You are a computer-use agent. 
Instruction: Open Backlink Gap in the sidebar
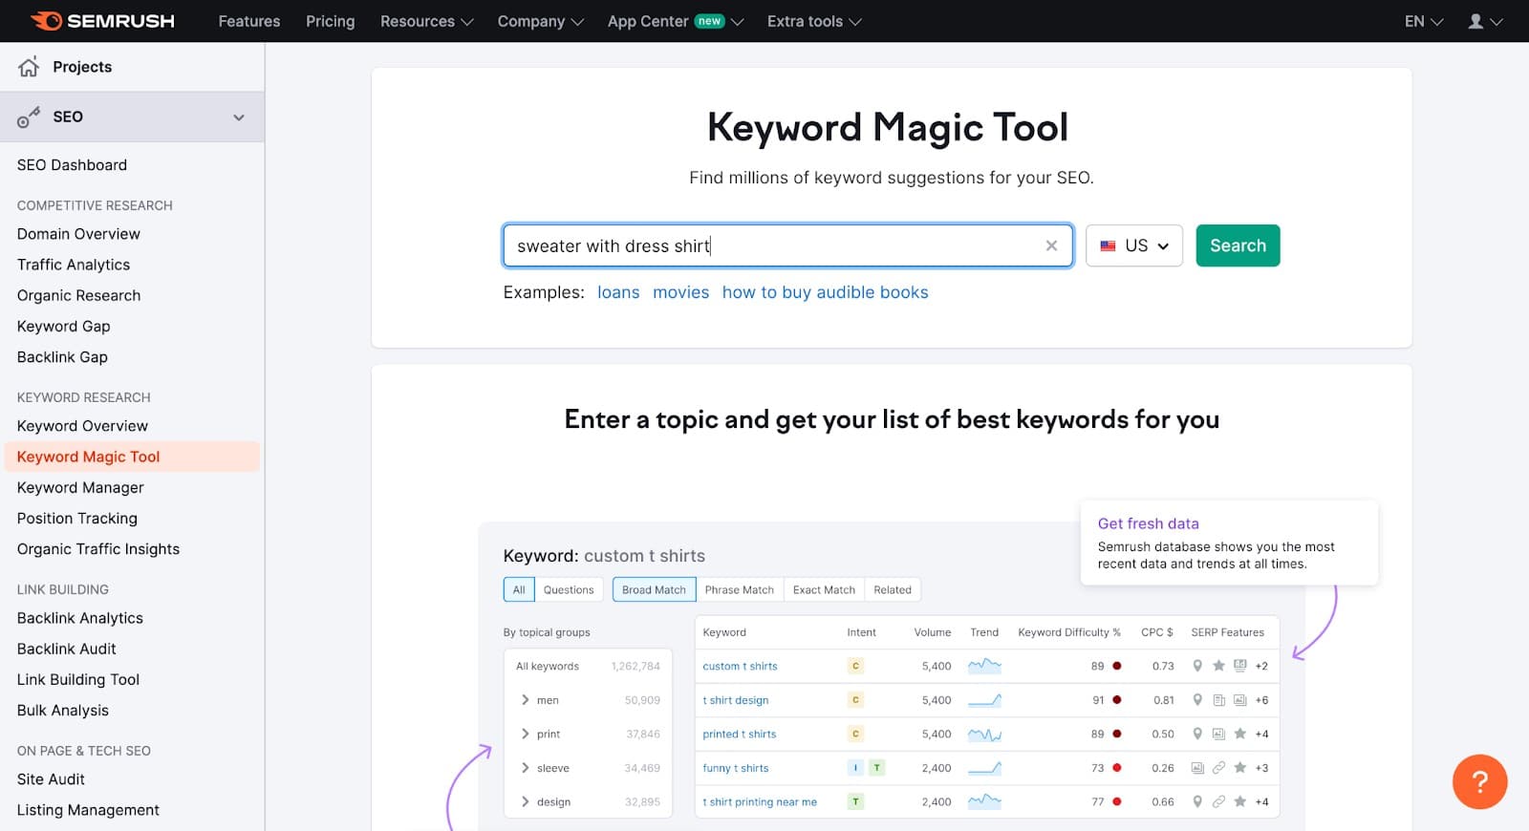(x=62, y=357)
